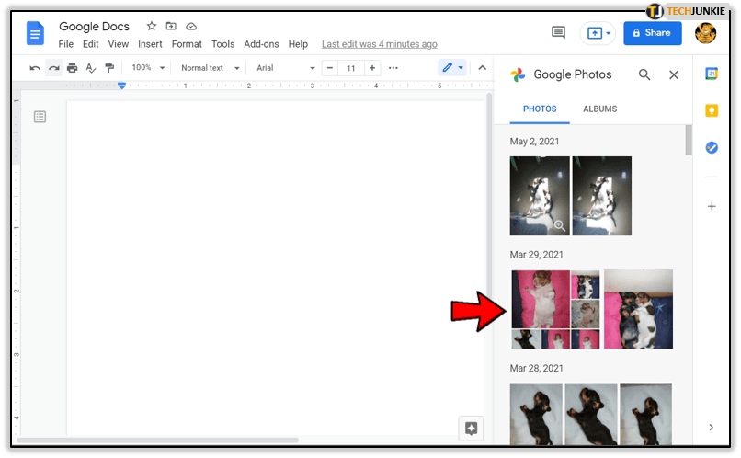Search Google Photos with magnifier icon
741x458 pixels.
click(644, 75)
